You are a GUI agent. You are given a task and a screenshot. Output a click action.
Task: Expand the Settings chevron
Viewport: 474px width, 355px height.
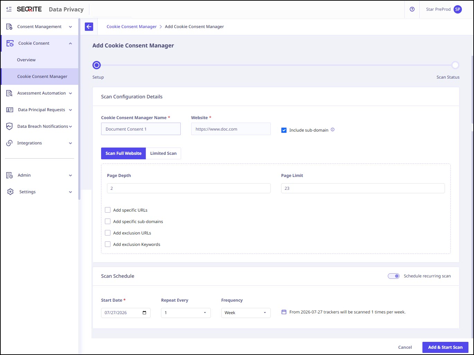click(x=71, y=192)
